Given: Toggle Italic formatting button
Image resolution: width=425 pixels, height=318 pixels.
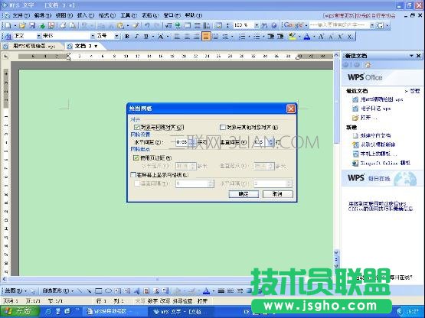Looking at the screenshot, I should 136,36.
